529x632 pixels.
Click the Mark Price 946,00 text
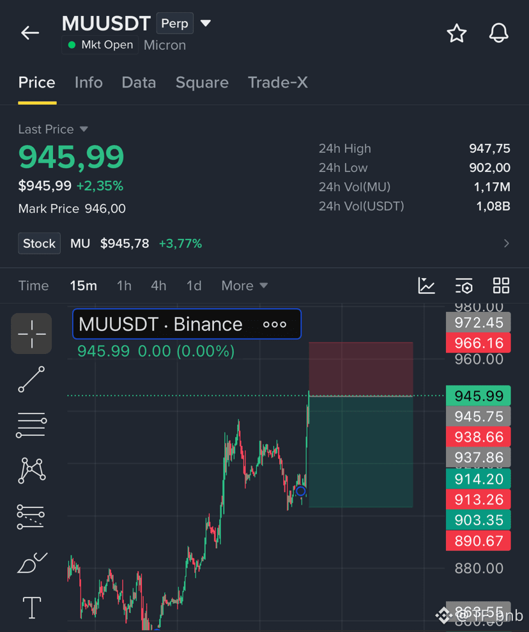pyautogui.click(x=72, y=209)
